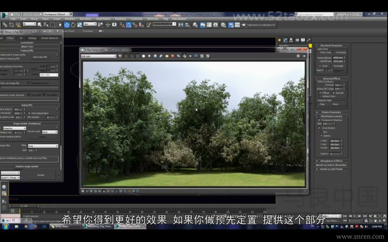Open the MAXScript menu
The image size is (388, 242).
point(153,19)
